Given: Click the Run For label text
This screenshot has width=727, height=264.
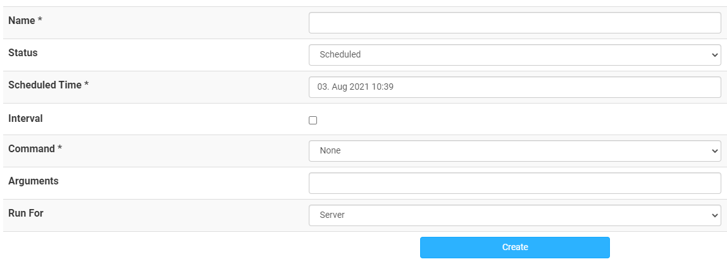Looking at the screenshot, I should (26, 213).
